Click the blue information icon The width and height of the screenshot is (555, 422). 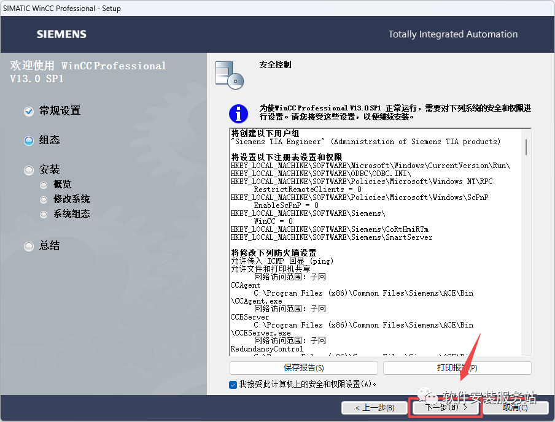pos(238,113)
